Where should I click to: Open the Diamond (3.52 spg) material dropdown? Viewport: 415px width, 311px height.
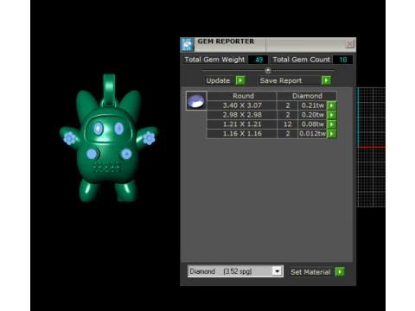235,271
